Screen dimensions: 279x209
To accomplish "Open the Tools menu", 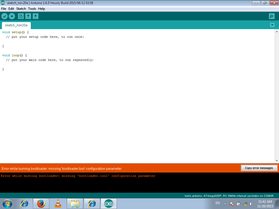I will [32, 9].
